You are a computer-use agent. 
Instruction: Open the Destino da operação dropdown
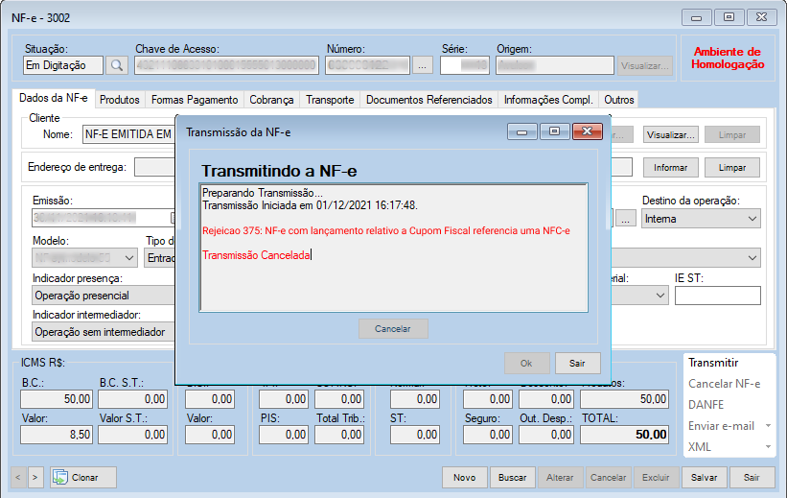pyautogui.click(x=751, y=219)
